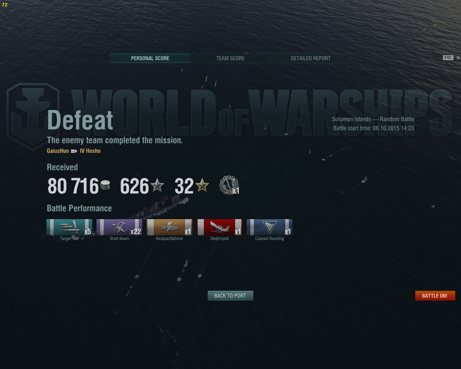Click the grey experience star icon
The image size is (461, 369).
[157, 186]
